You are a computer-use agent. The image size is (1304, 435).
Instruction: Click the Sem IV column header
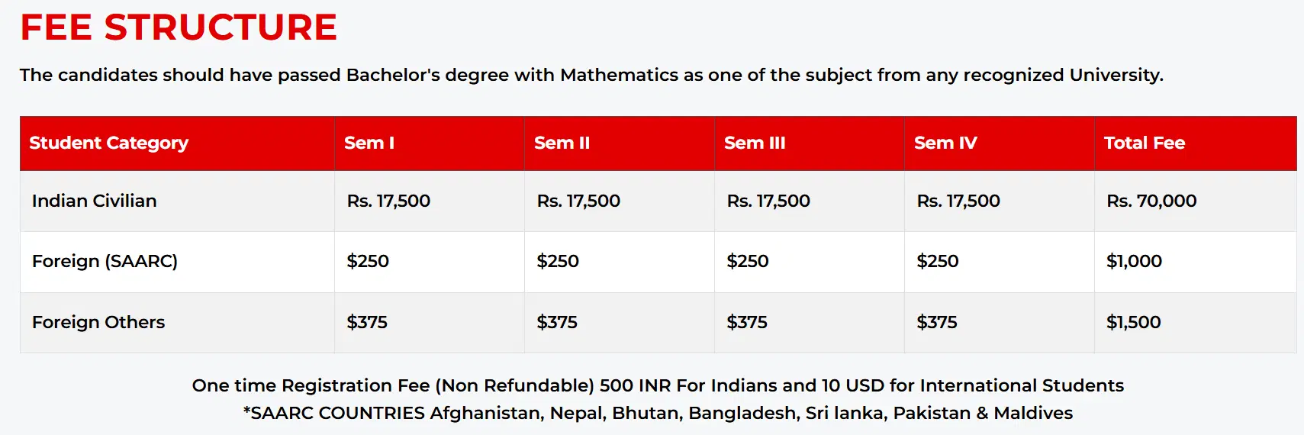945,143
